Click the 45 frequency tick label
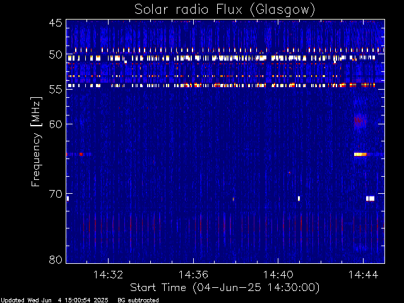Image resolution: width=404 pixels, height=303 pixels. coord(56,23)
